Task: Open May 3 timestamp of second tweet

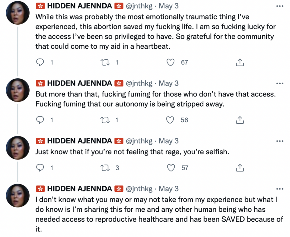Action: [169, 83]
